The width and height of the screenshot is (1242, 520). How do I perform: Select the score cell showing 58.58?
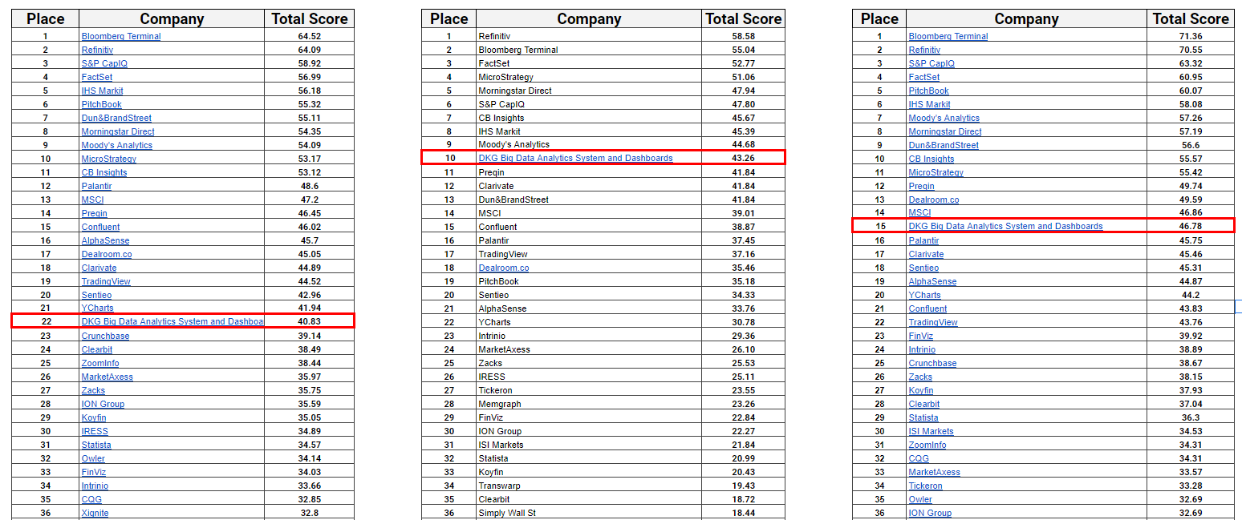click(742, 36)
